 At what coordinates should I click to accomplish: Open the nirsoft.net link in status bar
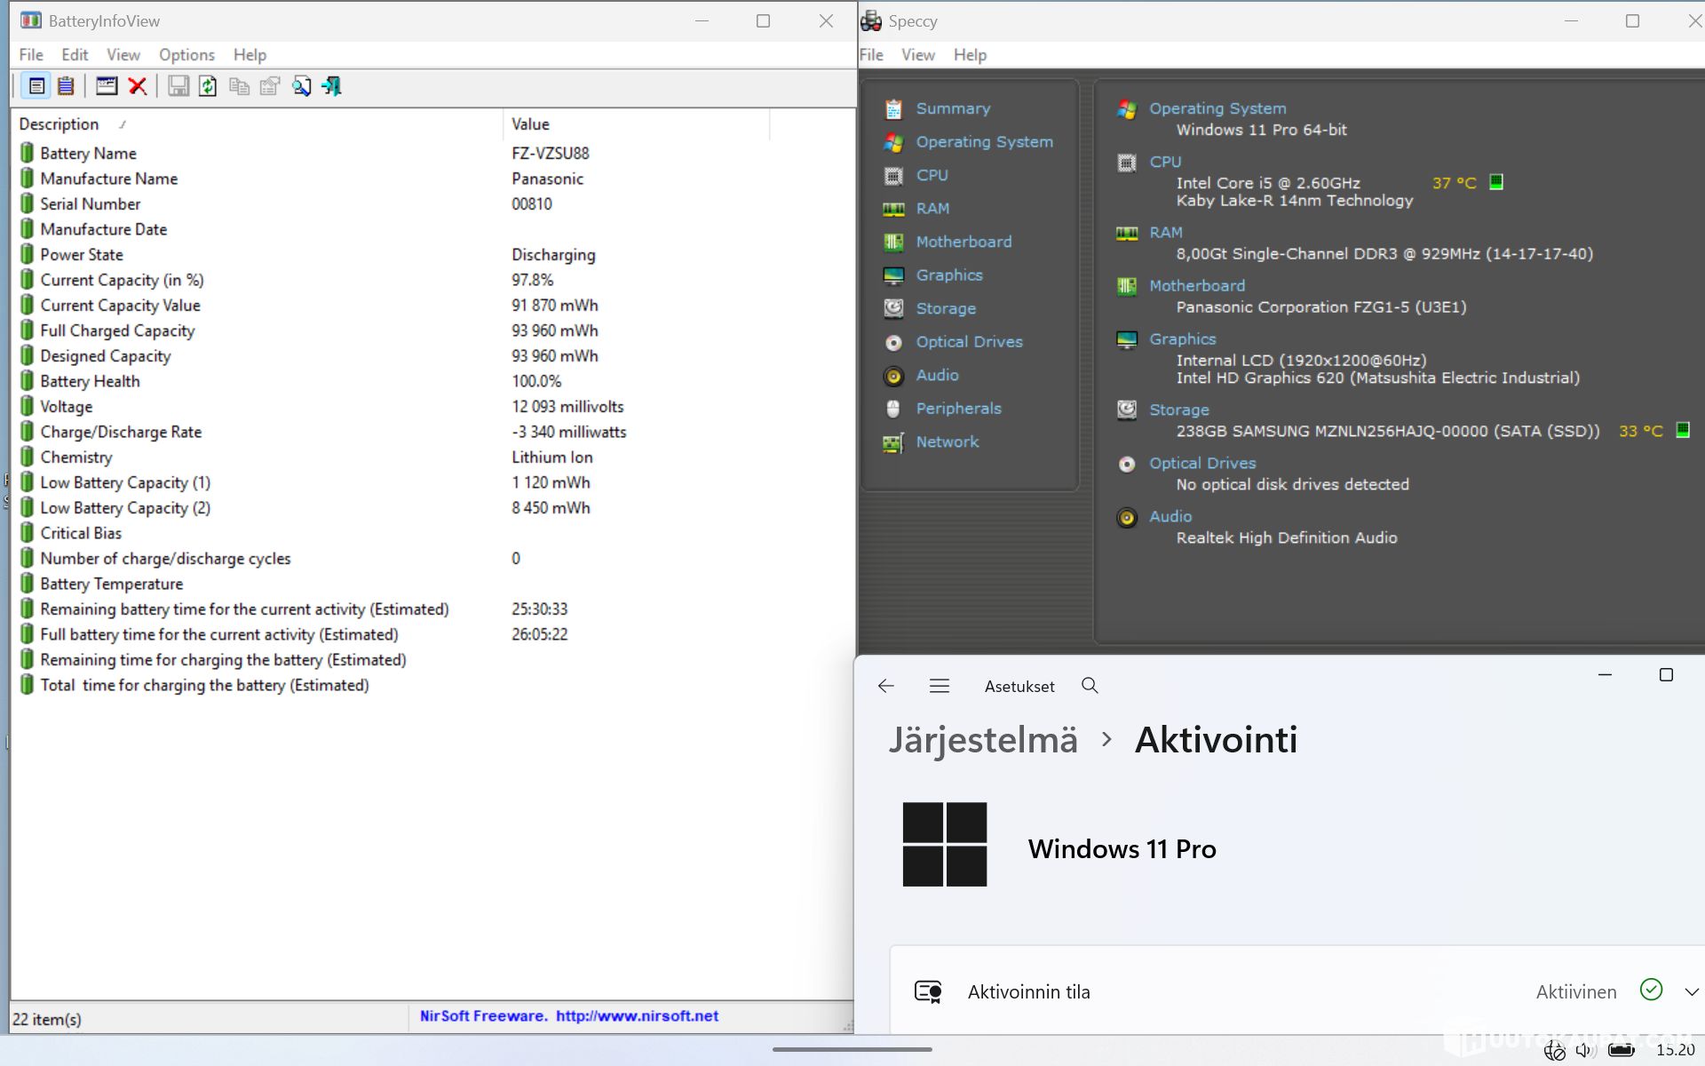[x=637, y=1015]
